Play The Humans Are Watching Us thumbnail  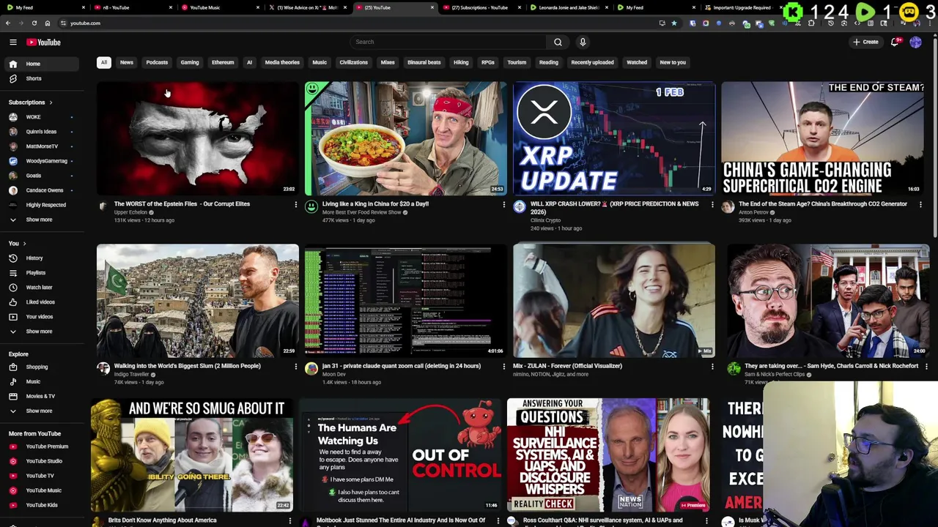coord(400,455)
